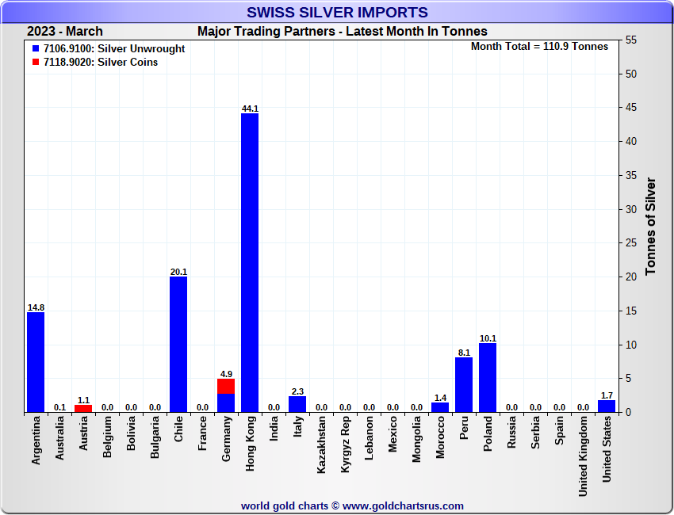Click the Germany axis label
Screen dimensions: 674x515
point(226,439)
